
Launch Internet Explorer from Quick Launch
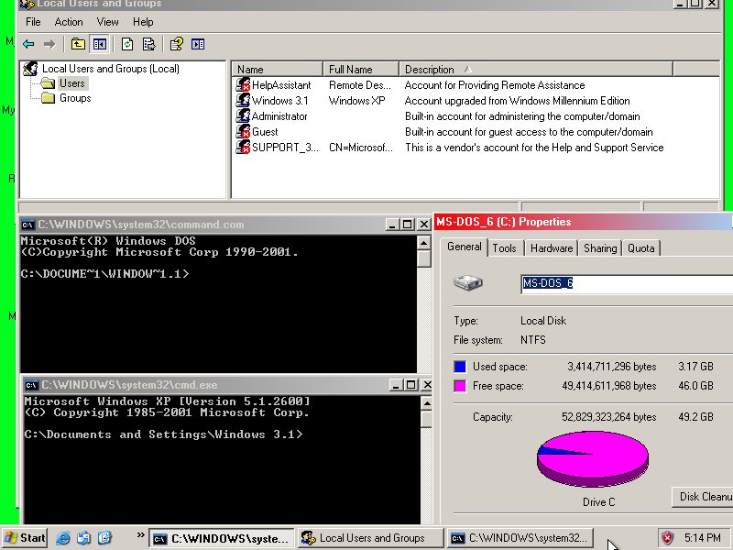62,538
